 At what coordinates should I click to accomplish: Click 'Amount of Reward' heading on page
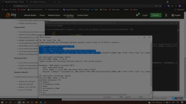pos(21,72)
